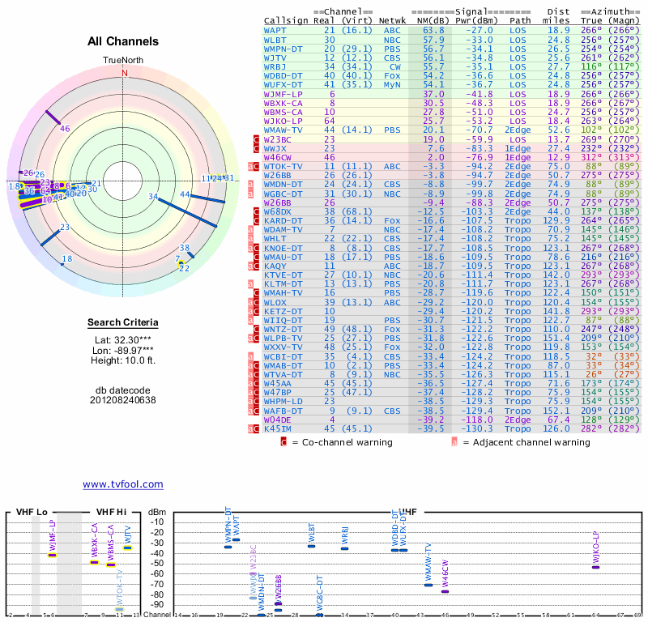Click the adjacent warning badge beside WDAM-TV
648x622 pixels.
[250, 230]
